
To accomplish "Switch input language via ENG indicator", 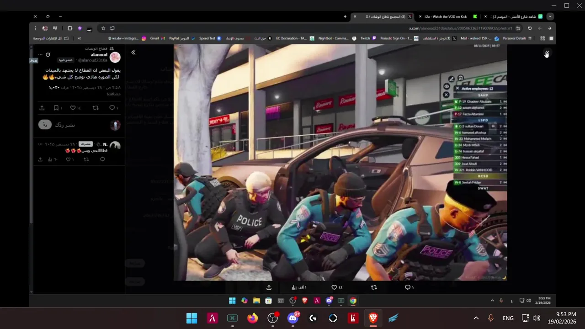I will click(x=508, y=318).
